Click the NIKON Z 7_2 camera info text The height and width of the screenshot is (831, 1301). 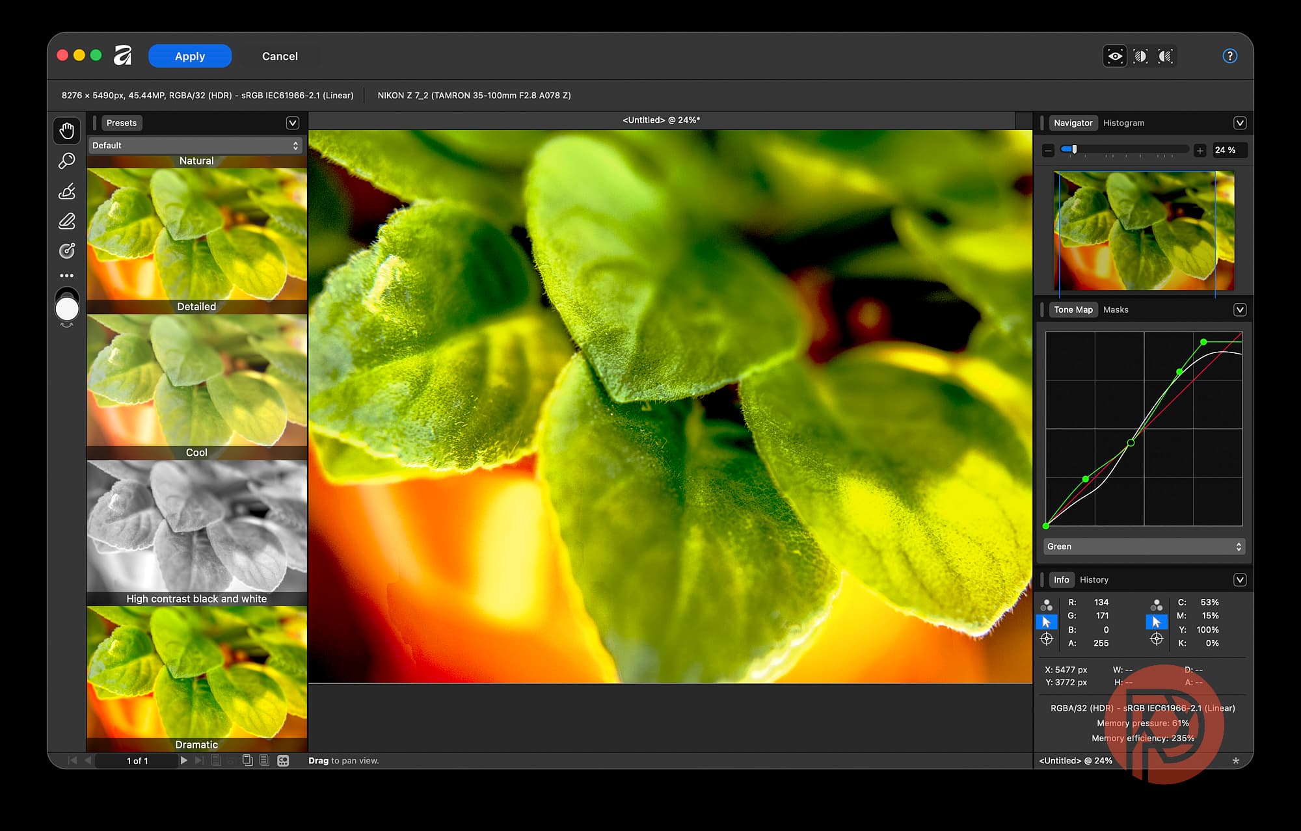click(x=474, y=96)
